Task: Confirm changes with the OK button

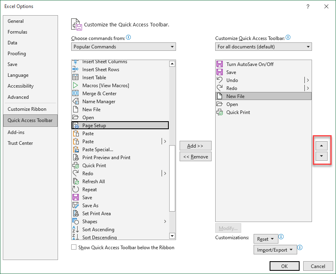Action: [284, 266]
